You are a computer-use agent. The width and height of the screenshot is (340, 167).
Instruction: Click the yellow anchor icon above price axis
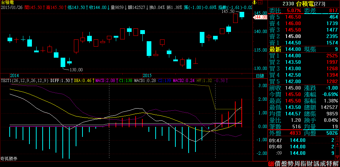click(255, 3)
